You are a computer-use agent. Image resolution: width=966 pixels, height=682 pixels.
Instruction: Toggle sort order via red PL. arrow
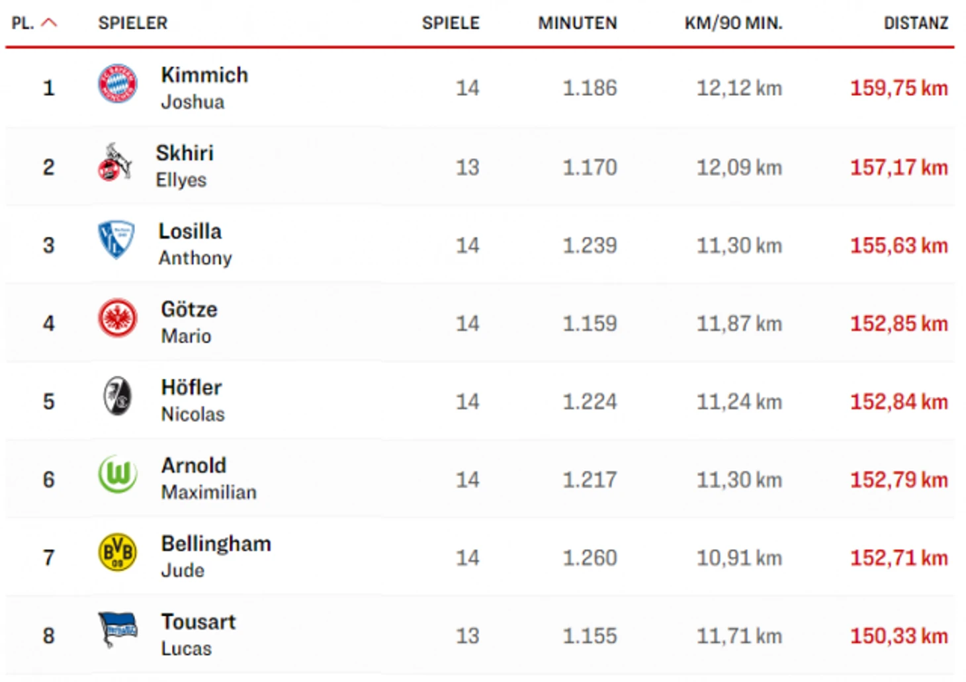[x=49, y=23]
